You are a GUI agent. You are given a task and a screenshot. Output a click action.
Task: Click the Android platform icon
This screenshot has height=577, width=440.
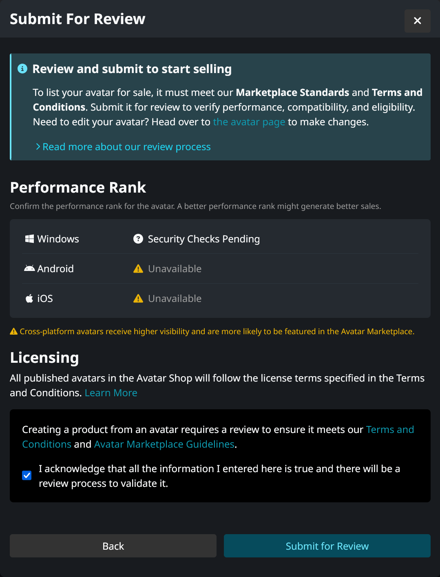pyautogui.click(x=29, y=269)
